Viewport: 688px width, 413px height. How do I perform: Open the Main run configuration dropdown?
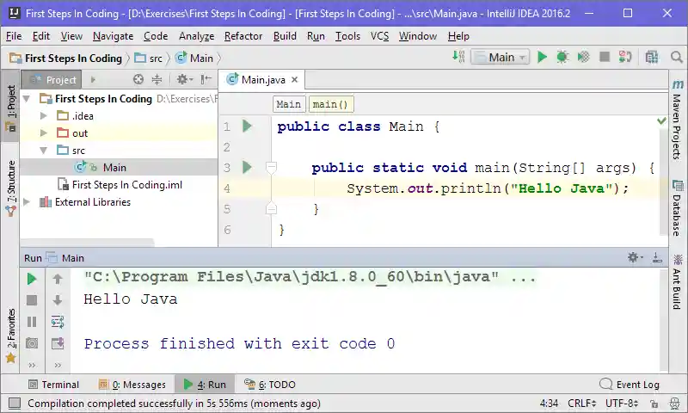[x=501, y=58]
